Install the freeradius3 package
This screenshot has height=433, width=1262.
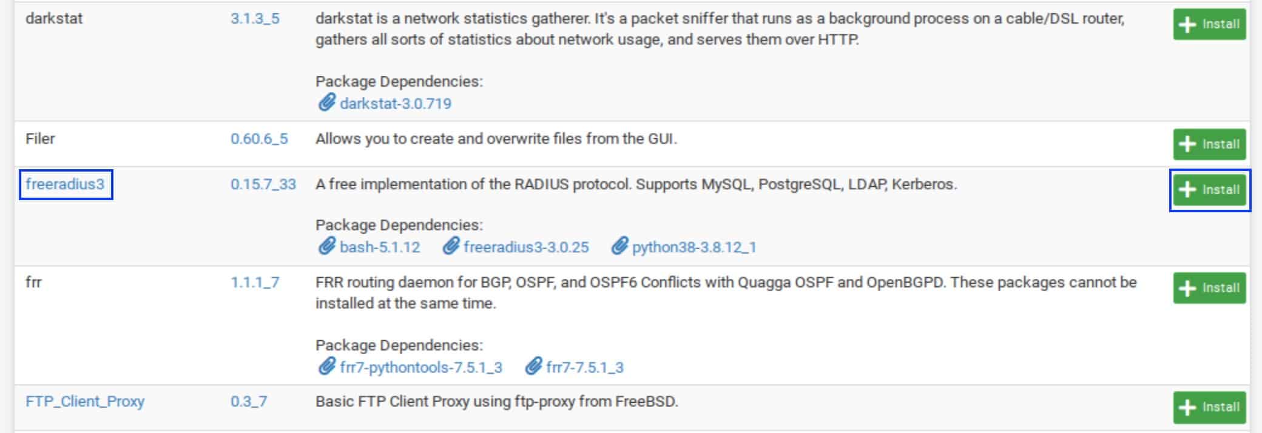(1209, 190)
